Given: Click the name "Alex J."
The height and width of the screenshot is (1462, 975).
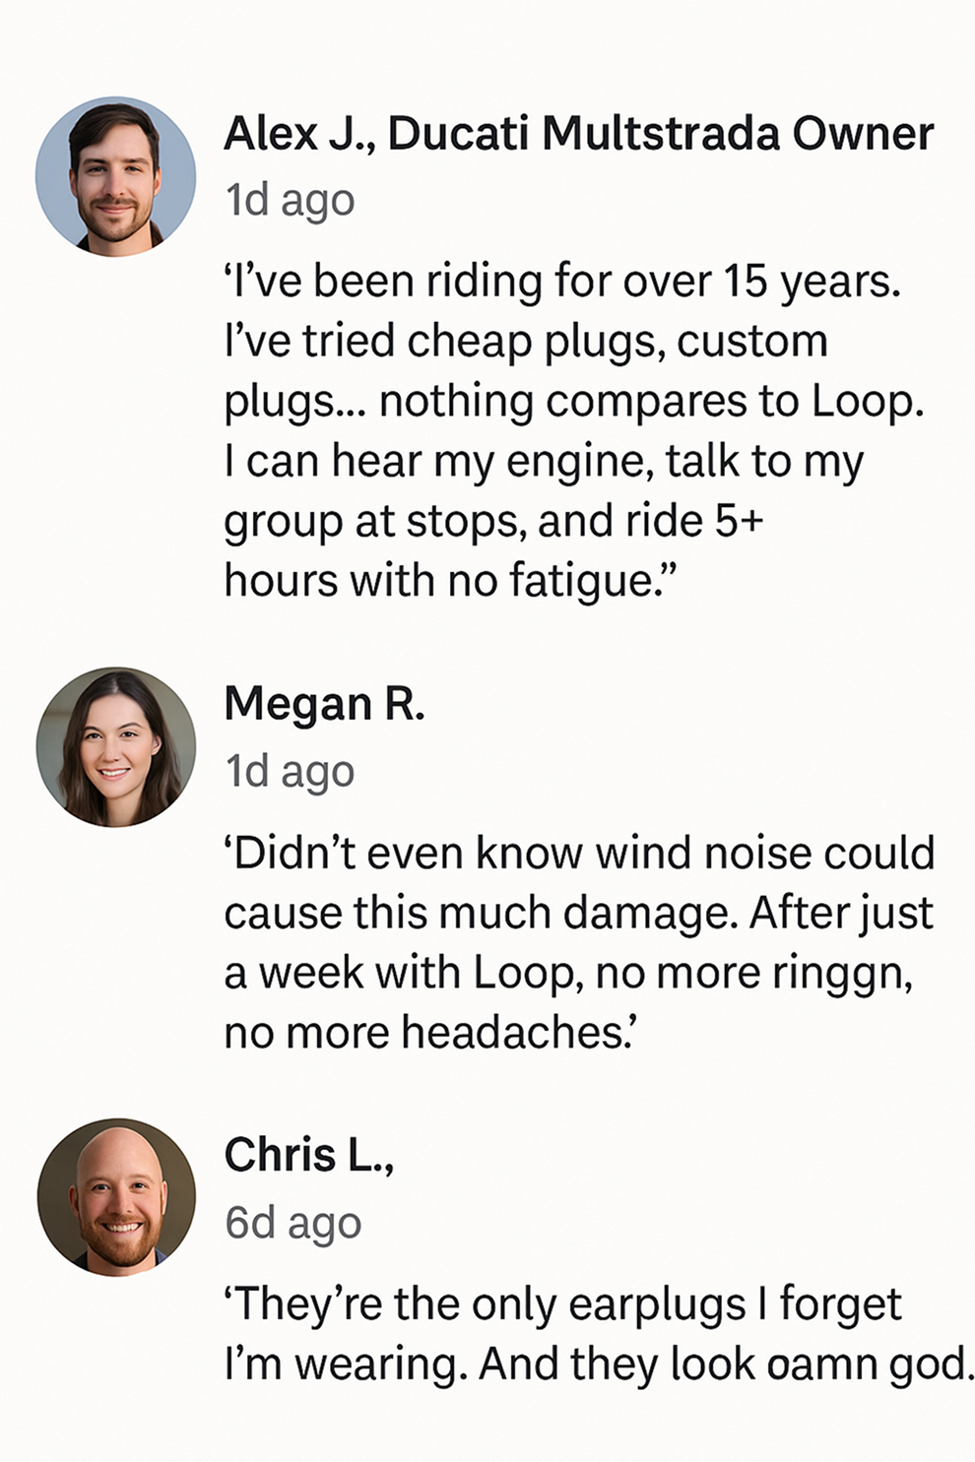Looking at the screenshot, I should (296, 134).
